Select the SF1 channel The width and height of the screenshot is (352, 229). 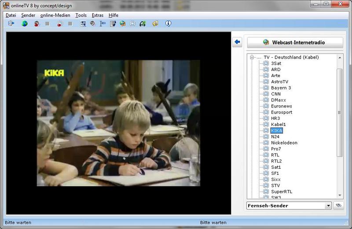tap(275, 173)
